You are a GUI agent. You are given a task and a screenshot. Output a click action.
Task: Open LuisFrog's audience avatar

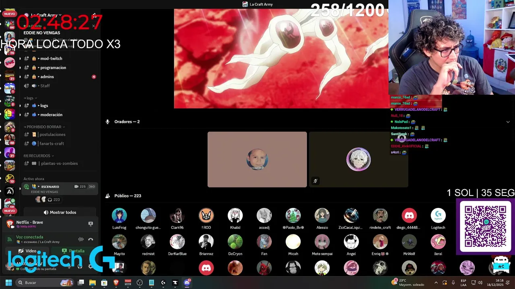(x=119, y=216)
